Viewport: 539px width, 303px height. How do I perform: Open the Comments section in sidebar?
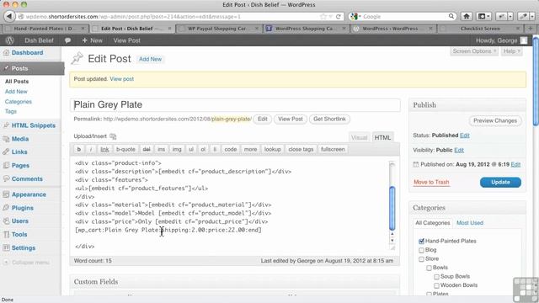[27, 179]
